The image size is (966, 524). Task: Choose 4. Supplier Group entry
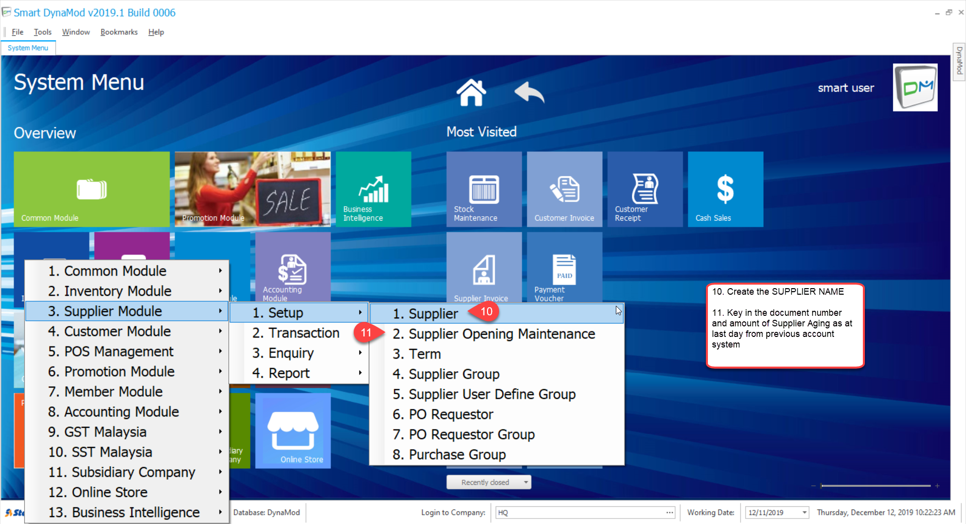point(497,374)
